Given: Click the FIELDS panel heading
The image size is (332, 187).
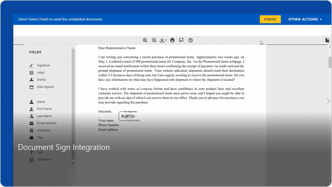Looking at the screenshot, I should (x=35, y=52).
